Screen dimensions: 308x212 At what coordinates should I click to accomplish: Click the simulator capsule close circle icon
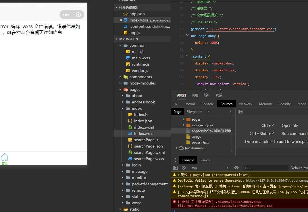coord(78,15)
